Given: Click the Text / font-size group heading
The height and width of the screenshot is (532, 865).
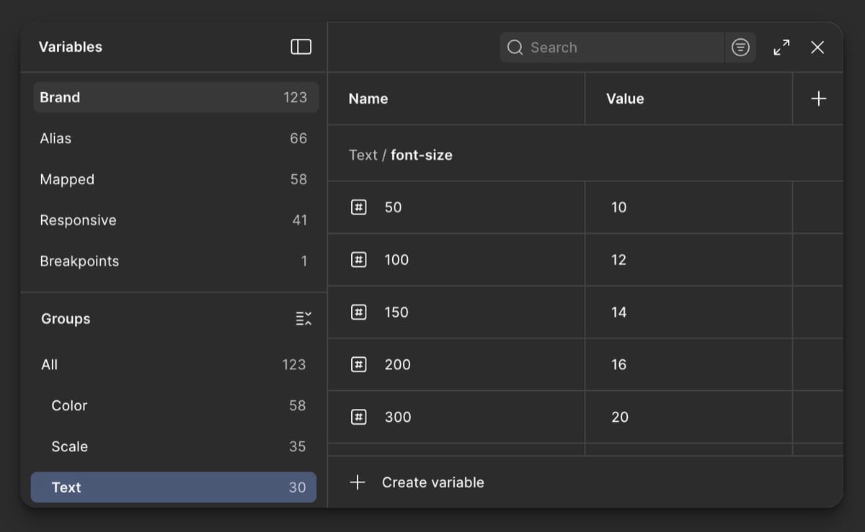Looking at the screenshot, I should click(x=401, y=155).
